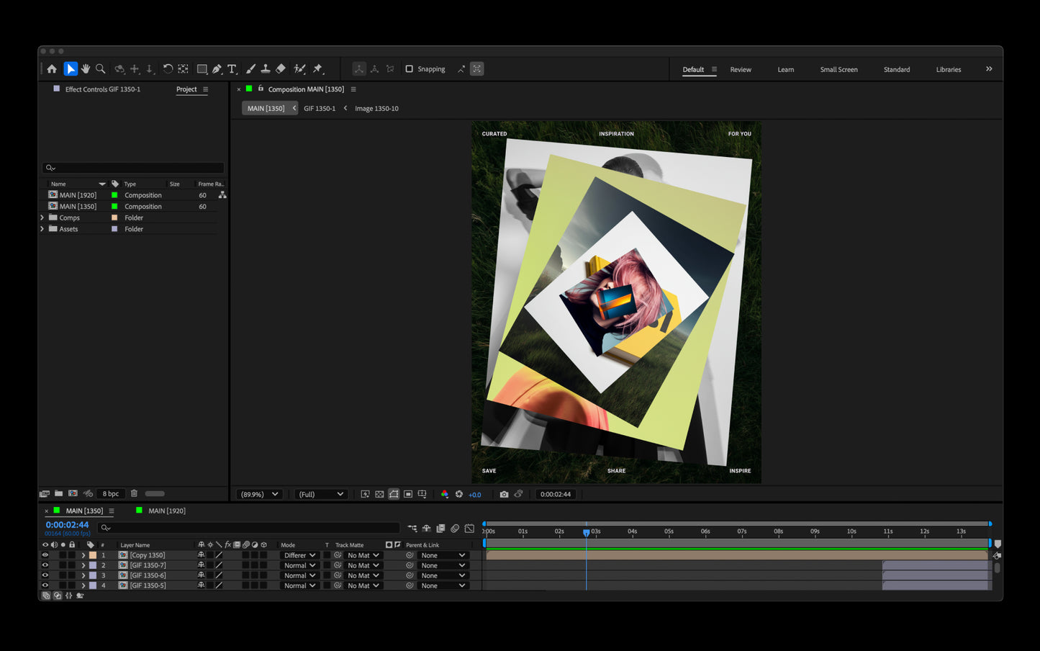
Task: Show more workspaces with double chevron
Action: pos(989,69)
